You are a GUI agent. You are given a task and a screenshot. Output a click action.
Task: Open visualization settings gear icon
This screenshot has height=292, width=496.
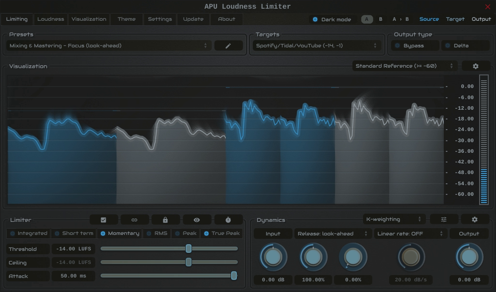pos(475,66)
